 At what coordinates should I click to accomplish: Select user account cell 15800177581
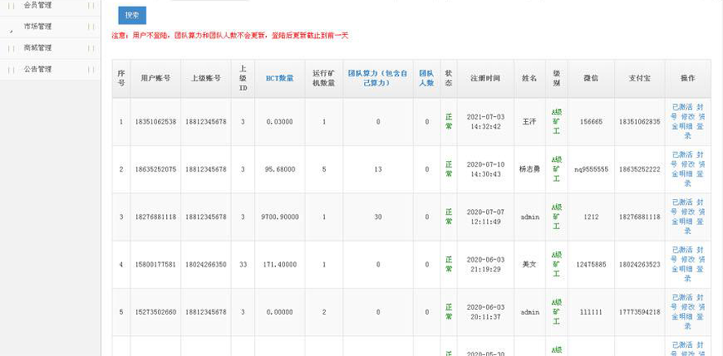(156, 265)
